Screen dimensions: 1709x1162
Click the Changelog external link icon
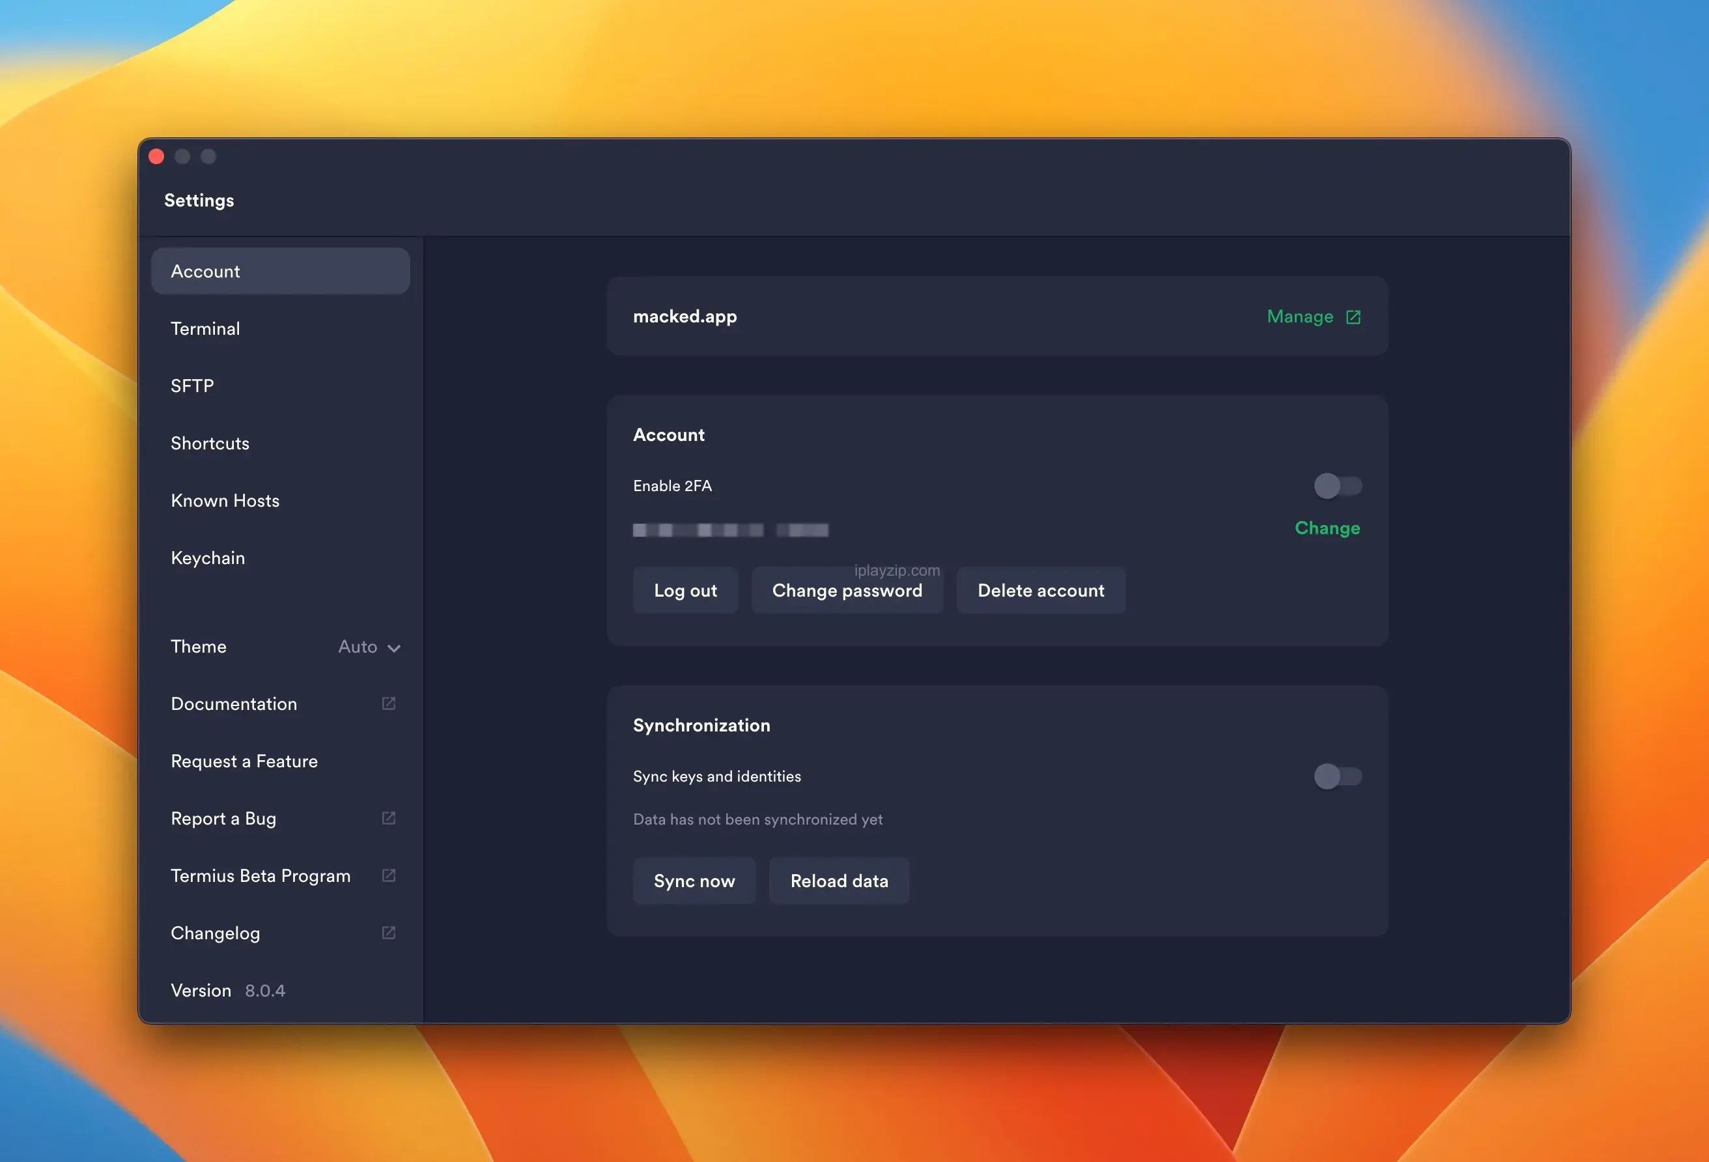[x=389, y=933]
